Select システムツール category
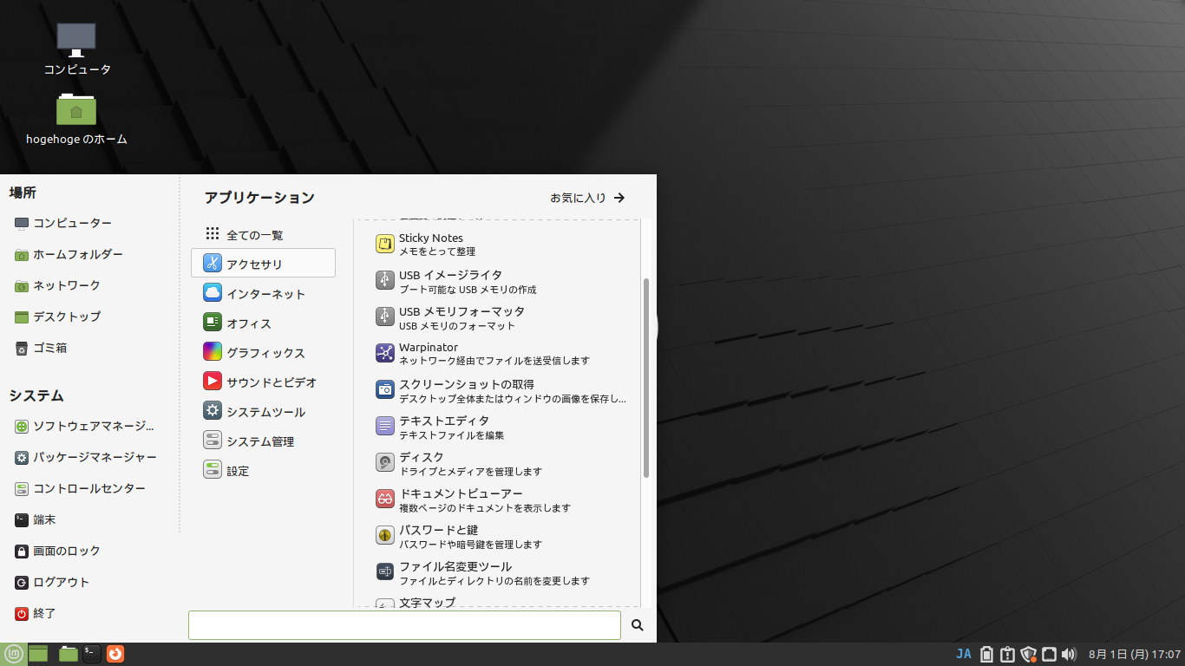1185x666 pixels. point(263,411)
